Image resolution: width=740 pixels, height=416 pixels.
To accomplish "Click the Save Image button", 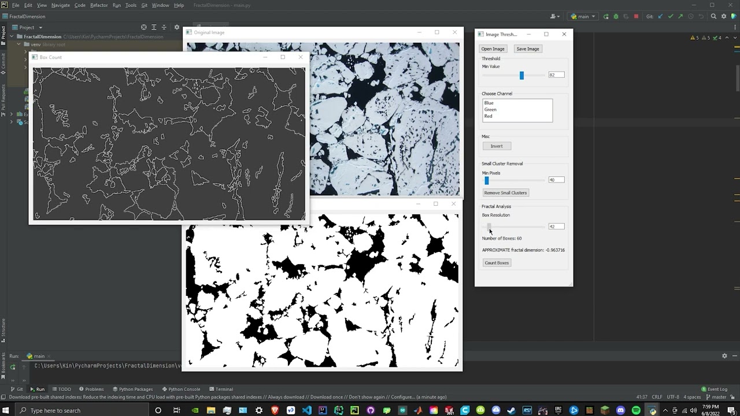I will pos(528,49).
